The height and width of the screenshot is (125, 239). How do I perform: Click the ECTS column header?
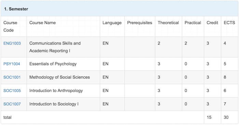click(229, 23)
